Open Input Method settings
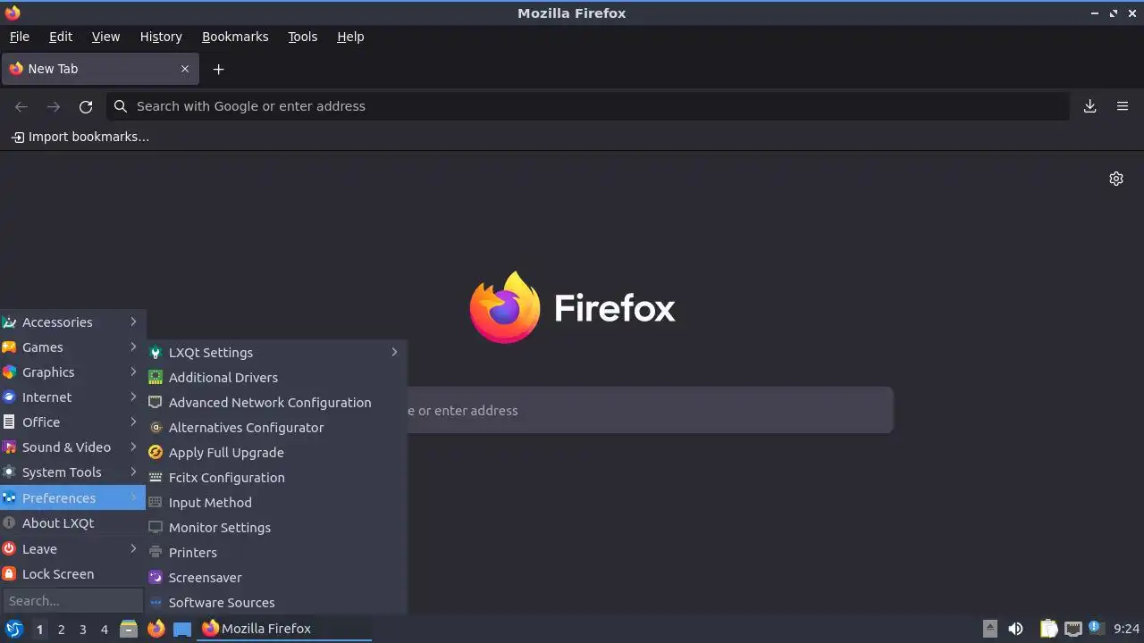This screenshot has width=1144, height=643. [276, 503]
